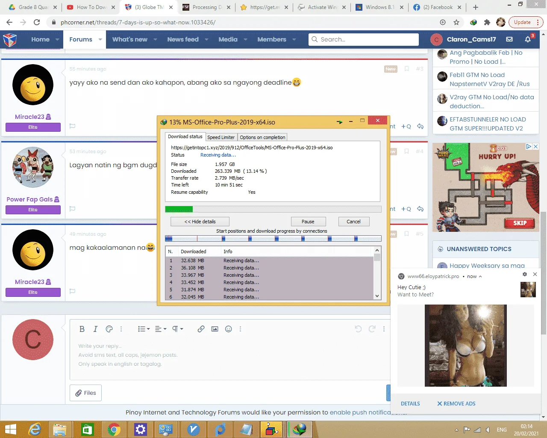Insert a link using the chain icon
Image resolution: width=547 pixels, height=438 pixels.
201,329
